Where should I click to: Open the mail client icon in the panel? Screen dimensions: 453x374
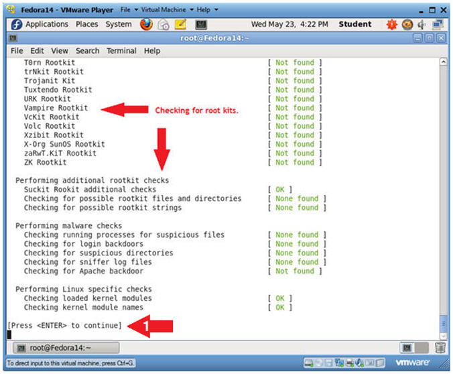pyautogui.click(x=164, y=25)
